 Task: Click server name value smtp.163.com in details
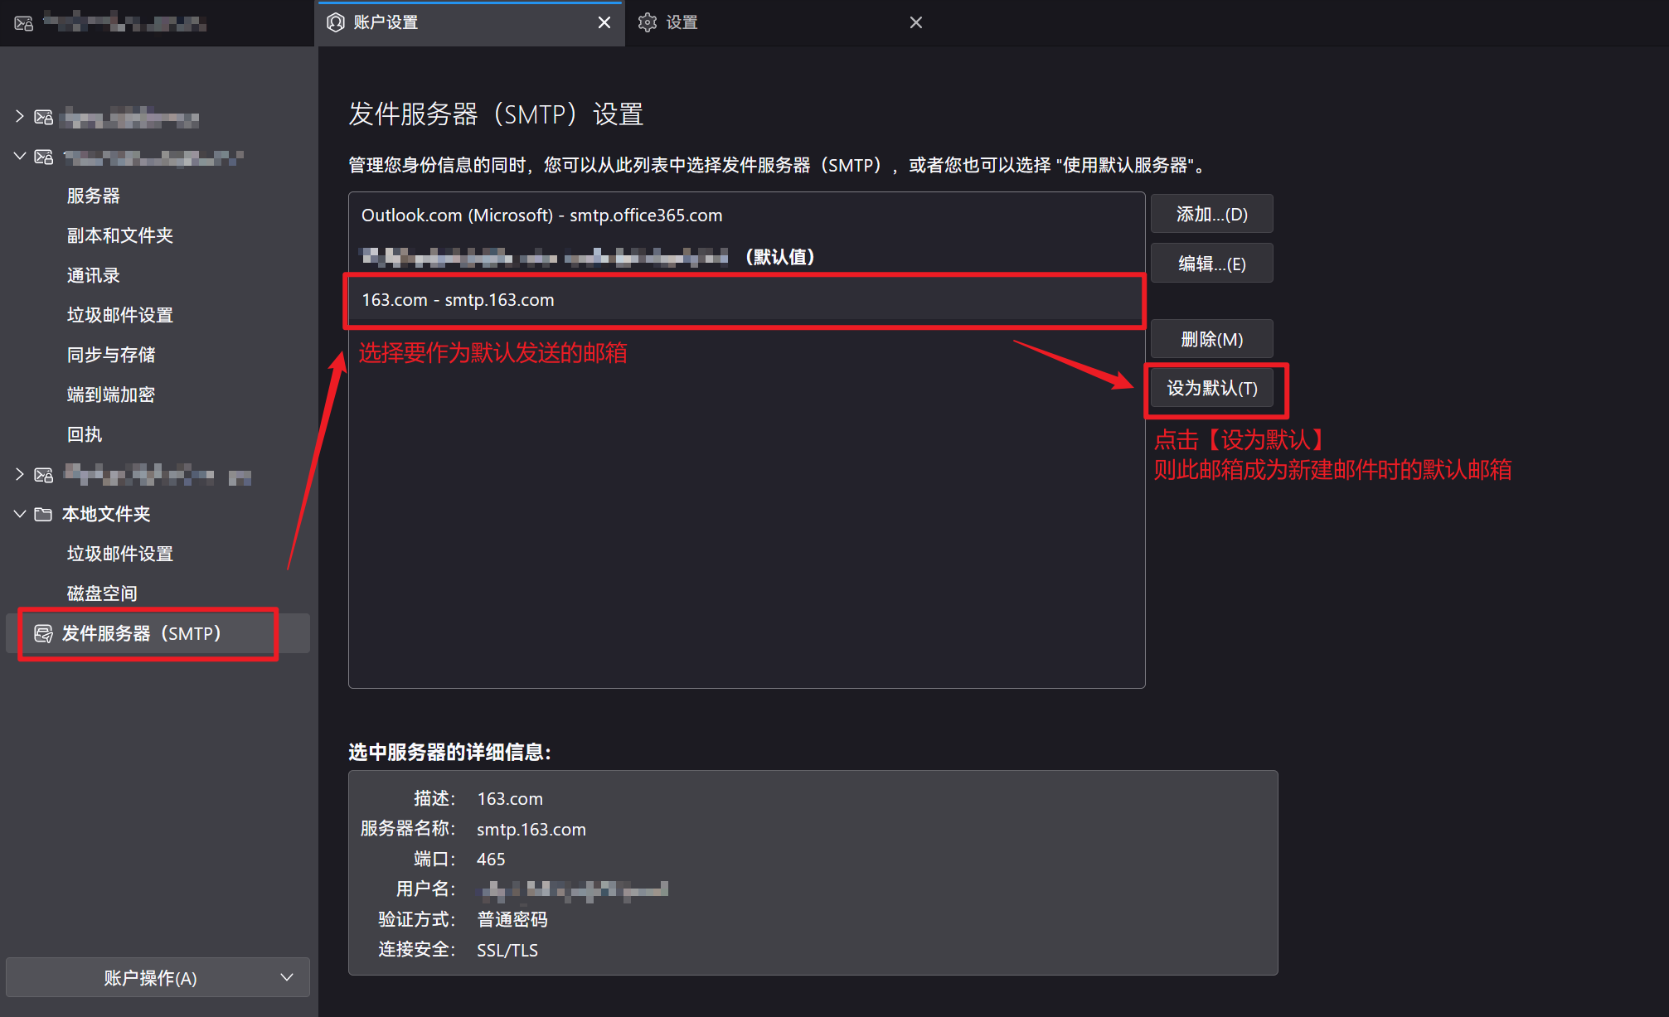point(531,830)
